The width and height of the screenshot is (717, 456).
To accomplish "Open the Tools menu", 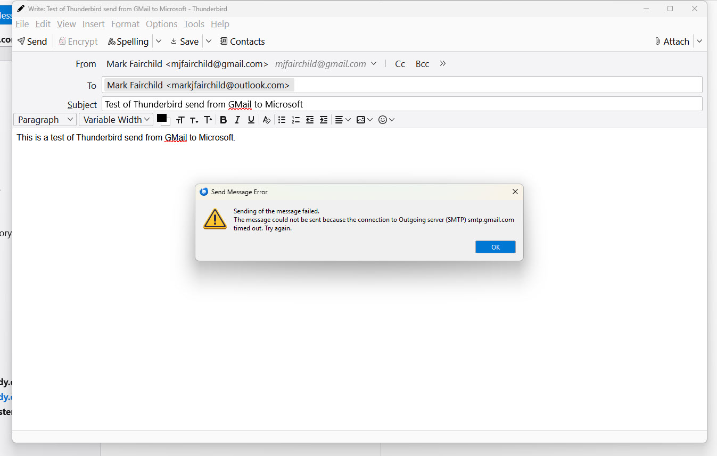I will pos(194,24).
